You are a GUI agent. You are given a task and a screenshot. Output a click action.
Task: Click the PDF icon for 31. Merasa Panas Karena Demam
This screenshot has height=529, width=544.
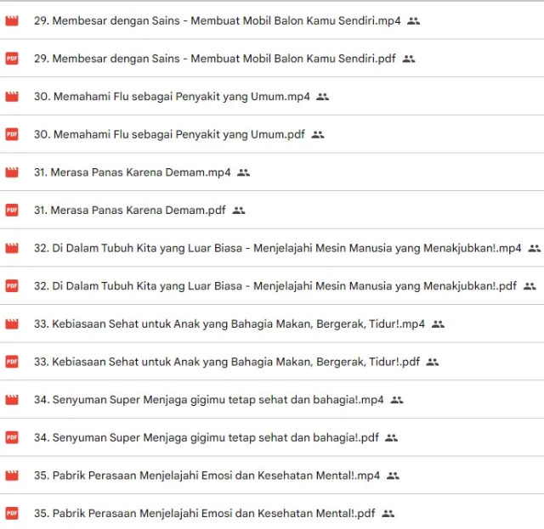pos(12,210)
